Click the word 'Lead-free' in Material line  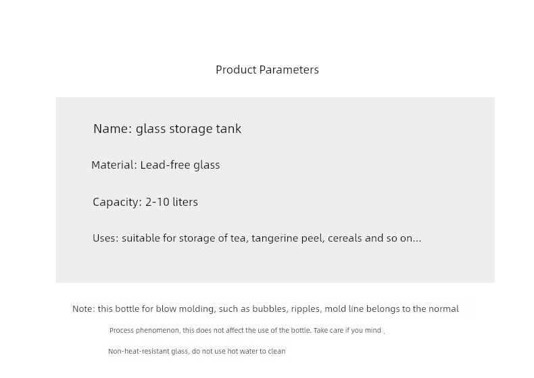(165, 165)
